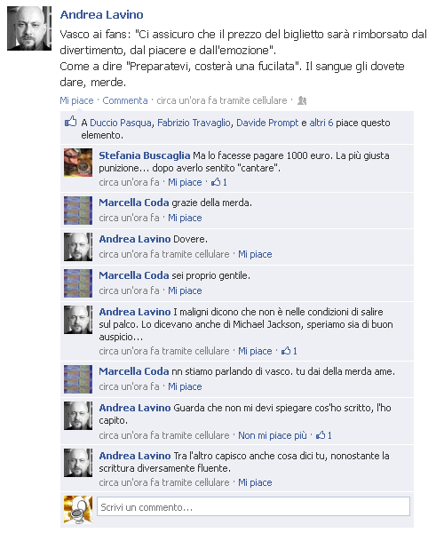Open Stefania Buscaglia's profile picture
This screenshot has height=533, width=444.
[78, 163]
